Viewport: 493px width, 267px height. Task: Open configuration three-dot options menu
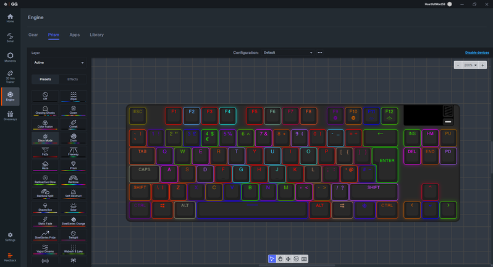click(320, 53)
